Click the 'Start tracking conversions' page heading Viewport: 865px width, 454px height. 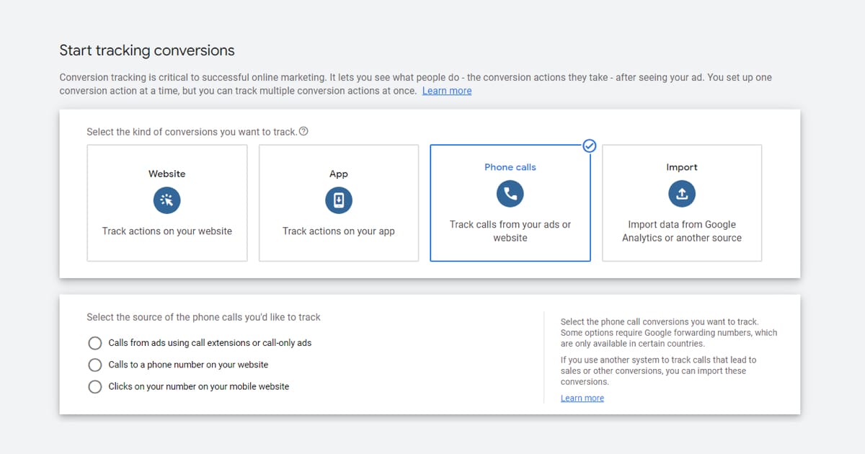(147, 50)
